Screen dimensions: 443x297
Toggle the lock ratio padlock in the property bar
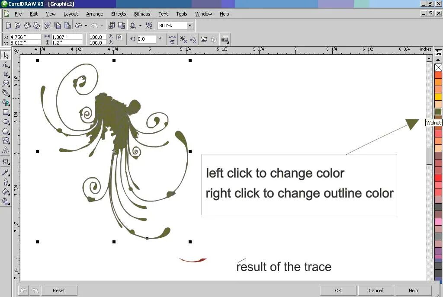pyautogui.click(x=119, y=37)
